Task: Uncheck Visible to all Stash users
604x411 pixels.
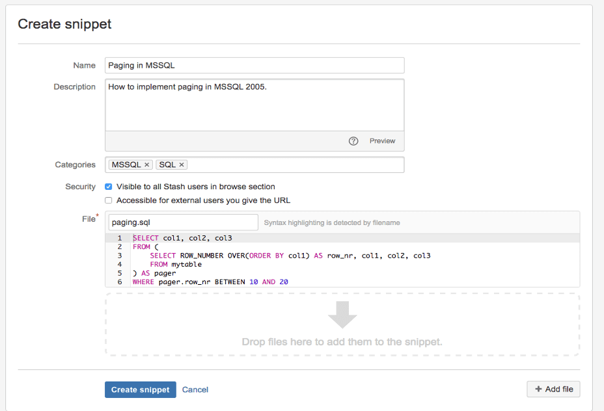Action: 108,186
